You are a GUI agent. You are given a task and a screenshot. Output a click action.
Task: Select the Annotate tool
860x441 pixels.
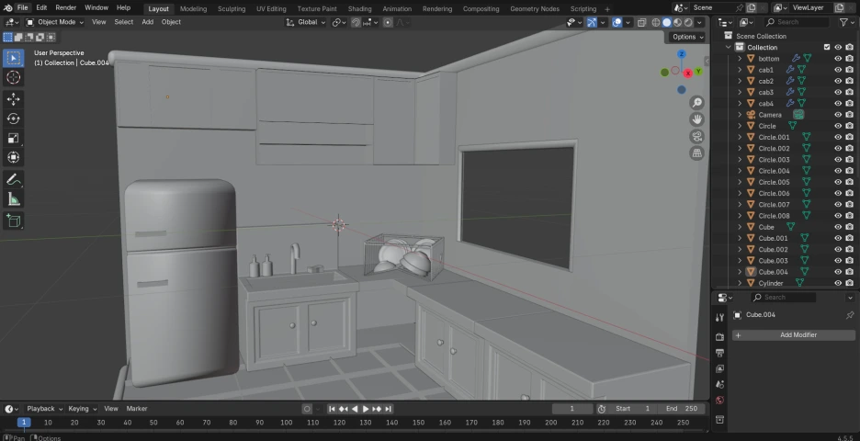coord(14,179)
